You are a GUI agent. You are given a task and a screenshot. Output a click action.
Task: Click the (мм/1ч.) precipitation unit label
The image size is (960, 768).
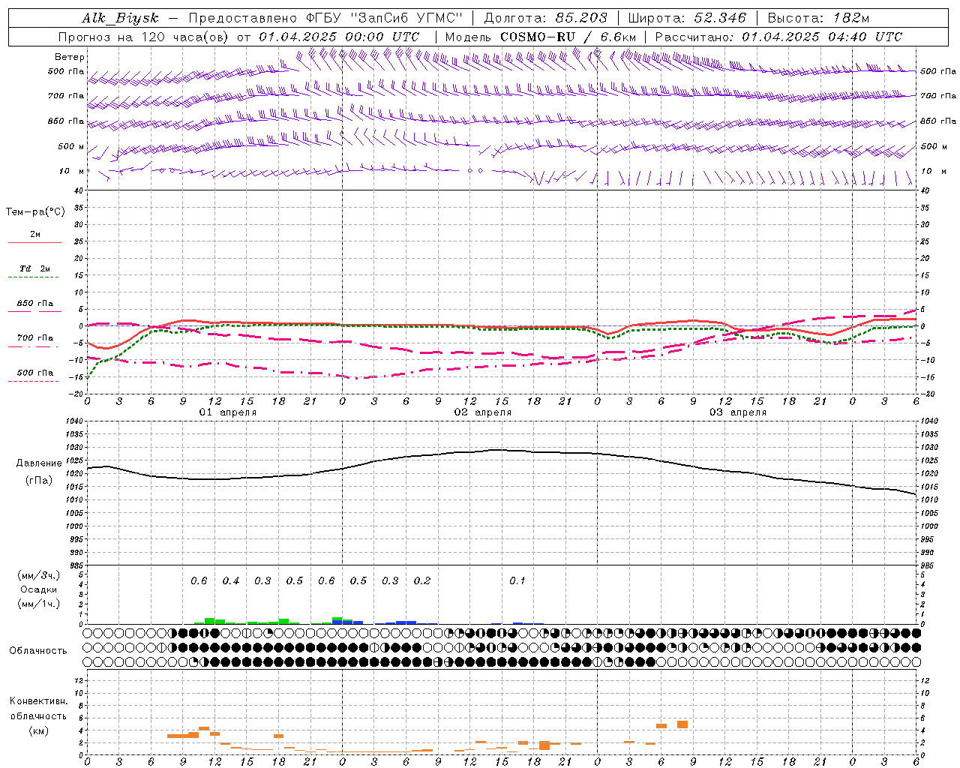(x=38, y=604)
